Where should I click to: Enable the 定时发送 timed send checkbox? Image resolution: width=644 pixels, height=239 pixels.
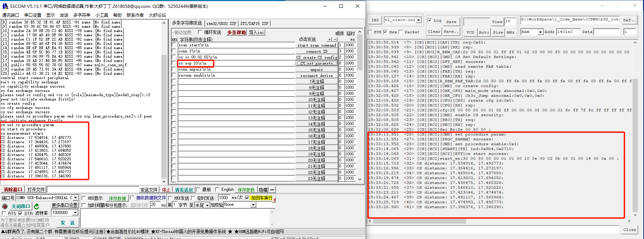point(193,198)
